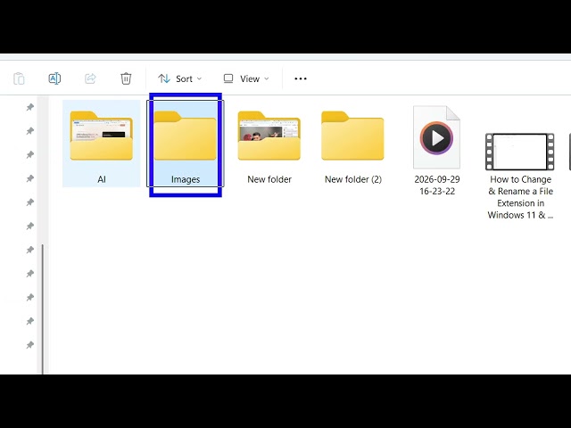
Task: Select the New folder (2) icon
Action: [352, 136]
